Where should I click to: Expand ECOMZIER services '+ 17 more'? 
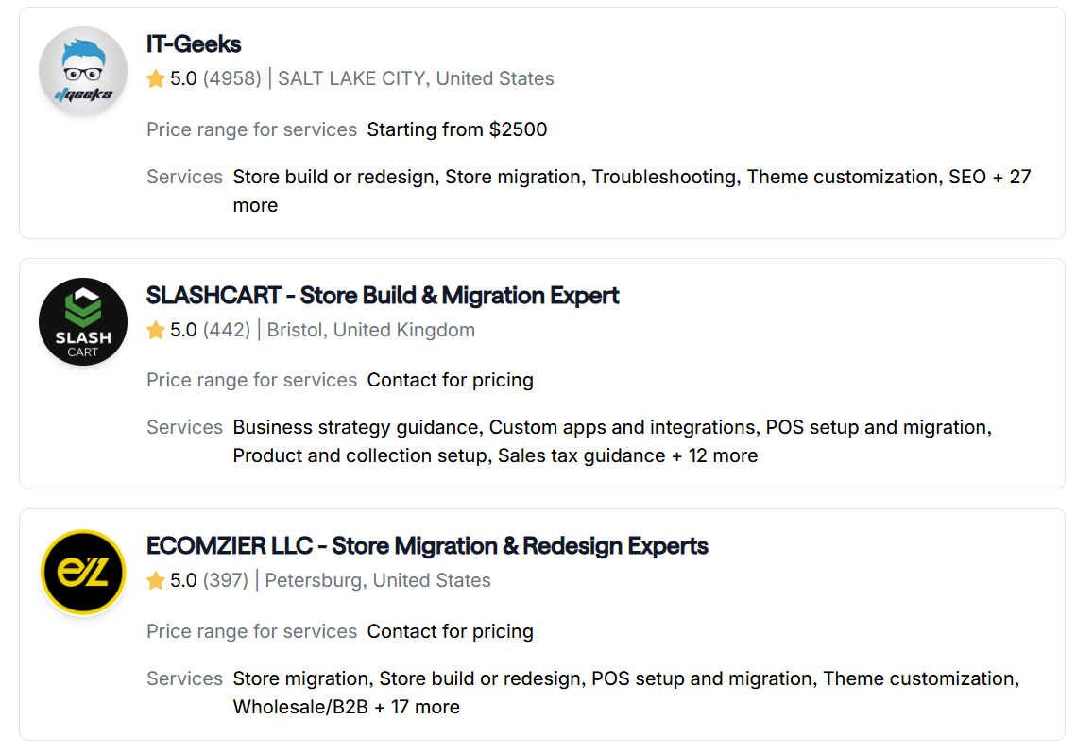(418, 707)
